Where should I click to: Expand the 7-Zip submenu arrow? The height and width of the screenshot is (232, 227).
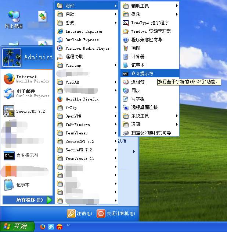(116, 108)
